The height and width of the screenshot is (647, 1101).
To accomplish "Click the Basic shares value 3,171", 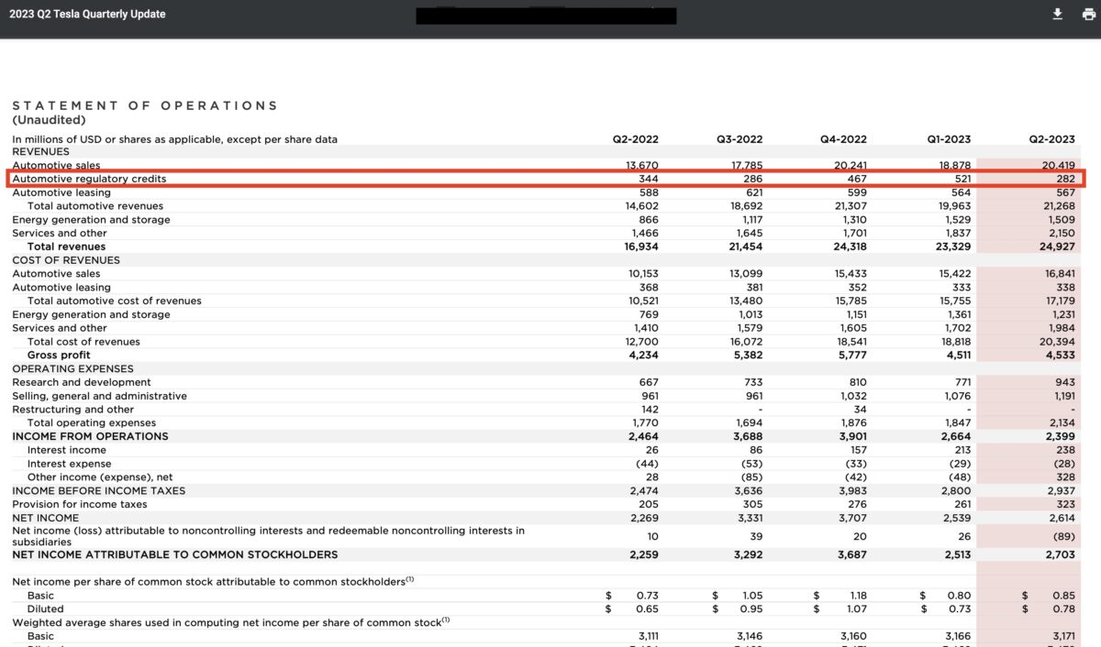I will 1062,636.
